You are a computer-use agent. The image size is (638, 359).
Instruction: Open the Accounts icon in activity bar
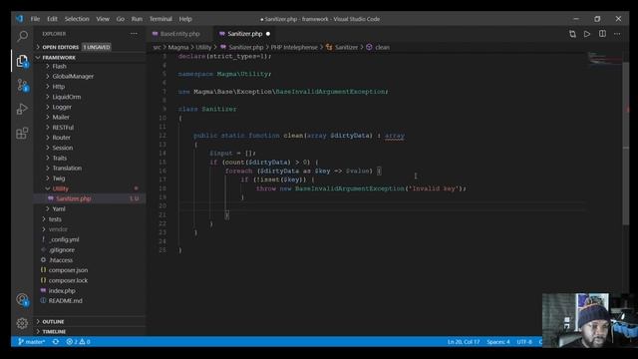(22, 300)
